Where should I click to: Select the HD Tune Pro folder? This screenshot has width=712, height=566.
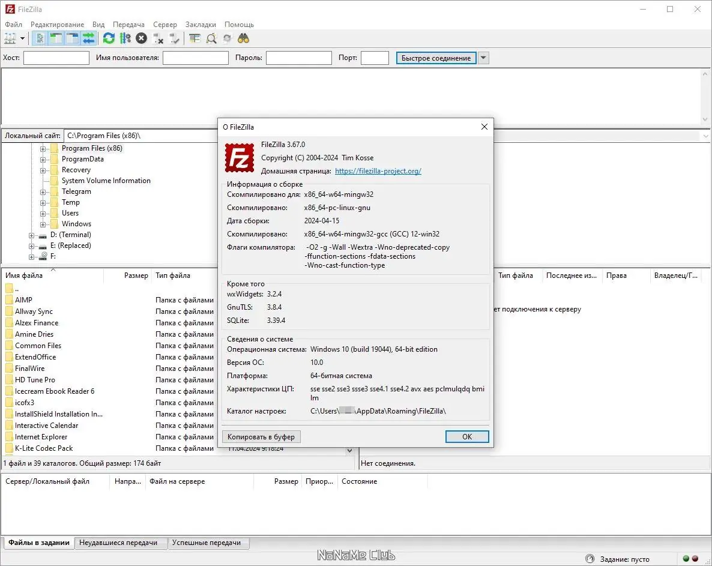35,380
